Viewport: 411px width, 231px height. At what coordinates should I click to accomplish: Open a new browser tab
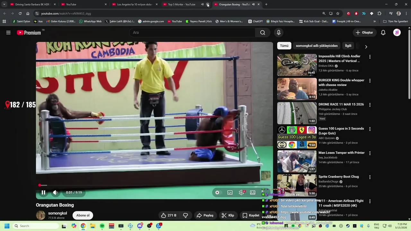[266, 4]
